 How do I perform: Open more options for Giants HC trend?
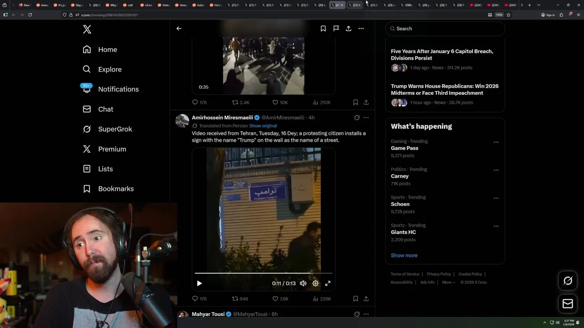click(496, 226)
